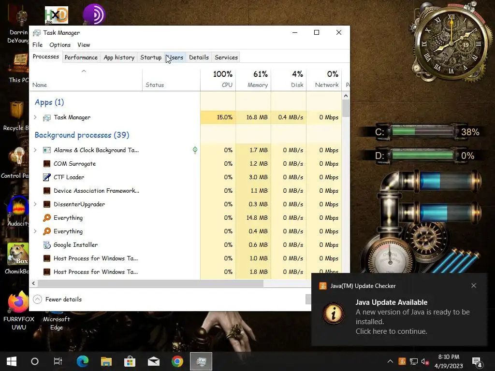This screenshot has height=371, width=495.
Task: Open File Explorer from the taskbar
Action: [x=106, y=361]
